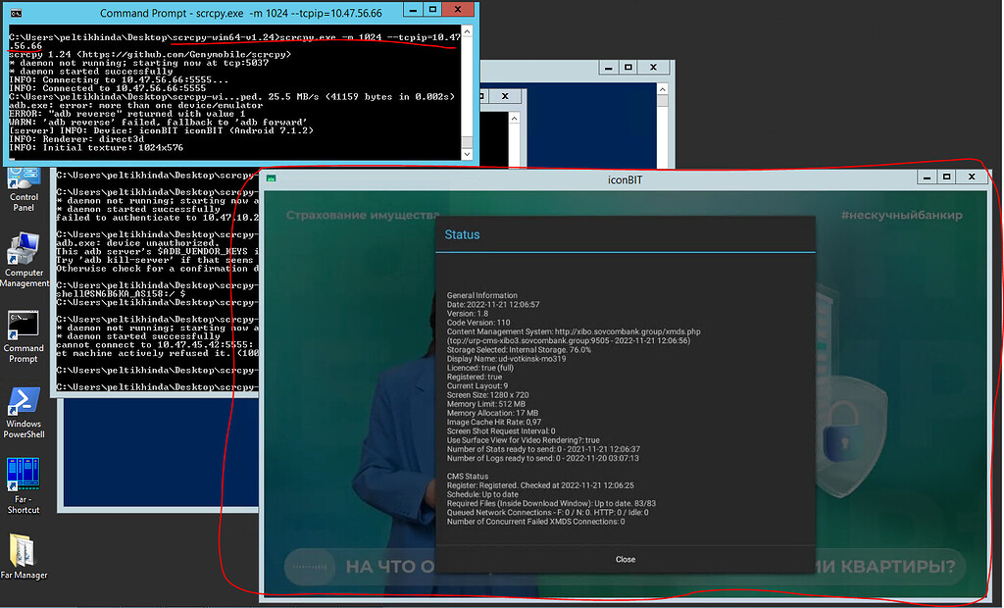
Task: Launch Windows PowerShell from the desktop
Action: pos(22,405)
